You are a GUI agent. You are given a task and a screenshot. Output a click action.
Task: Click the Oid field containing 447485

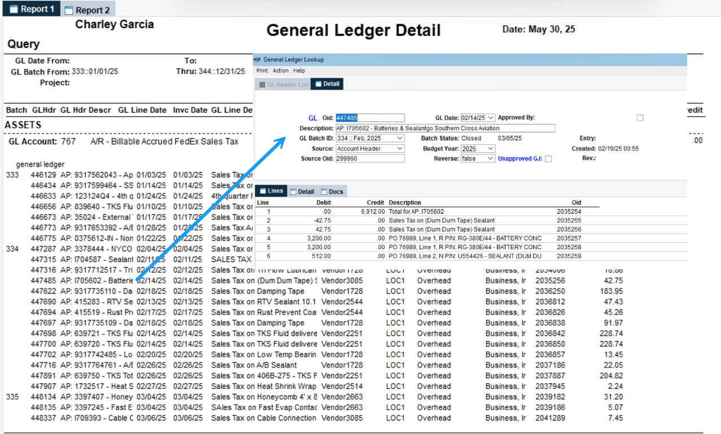point(370,118)
